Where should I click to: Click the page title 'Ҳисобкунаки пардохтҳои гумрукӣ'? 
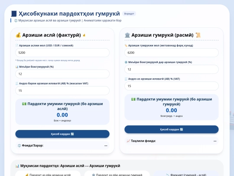69,13
